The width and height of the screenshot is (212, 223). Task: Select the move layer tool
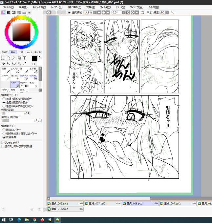(x=3, y=63)
